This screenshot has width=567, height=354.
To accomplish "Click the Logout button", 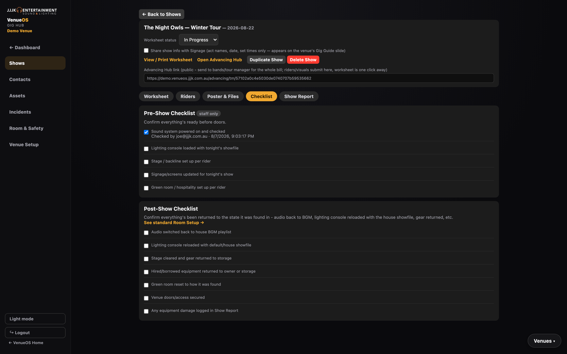I will click(x=35, y=333).
